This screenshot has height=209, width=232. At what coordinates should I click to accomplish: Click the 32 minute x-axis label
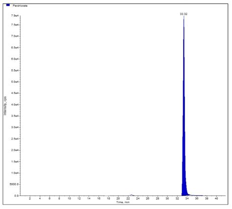point(177,199)
